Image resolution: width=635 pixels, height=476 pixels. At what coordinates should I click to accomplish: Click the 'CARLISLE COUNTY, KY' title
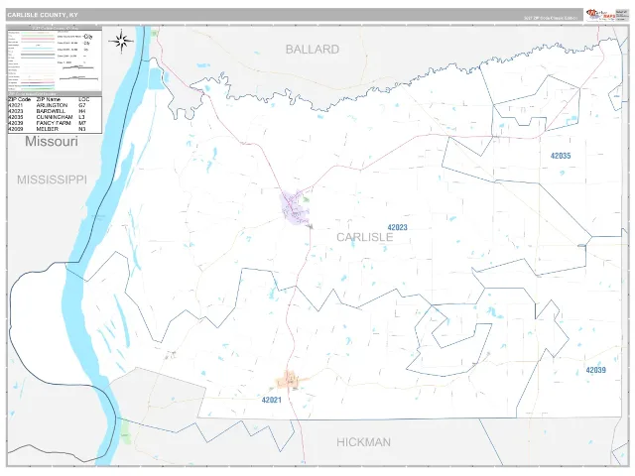(43, 15)
